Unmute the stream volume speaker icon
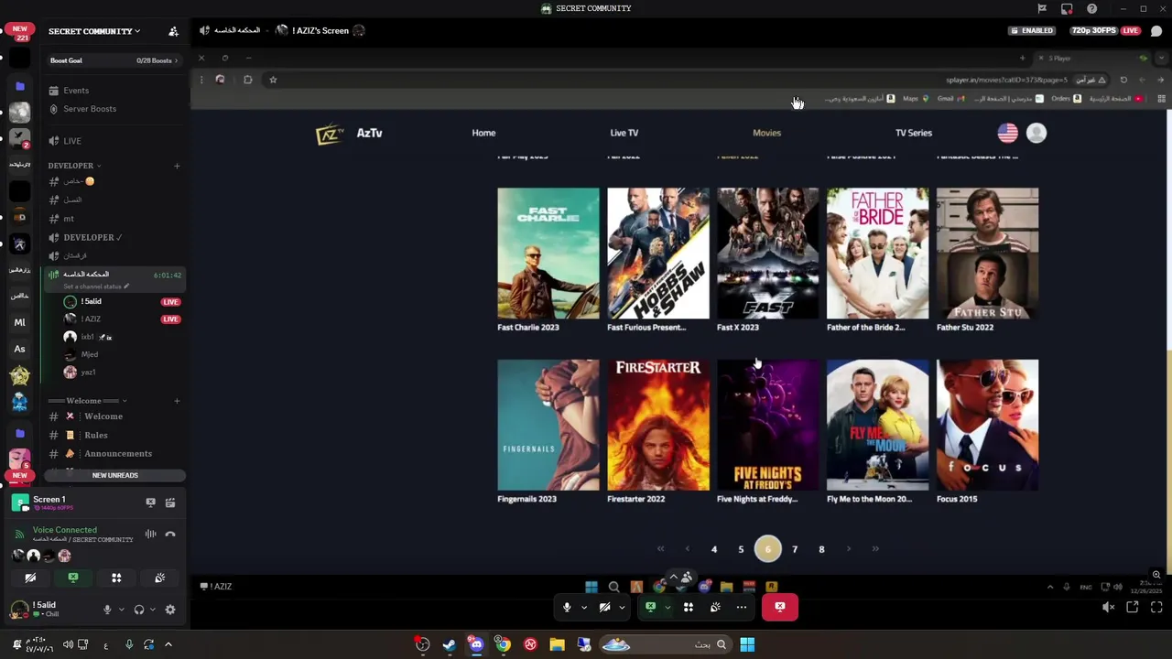The width and height of the screenshot is (1172, 659). tap(1109, 607)
